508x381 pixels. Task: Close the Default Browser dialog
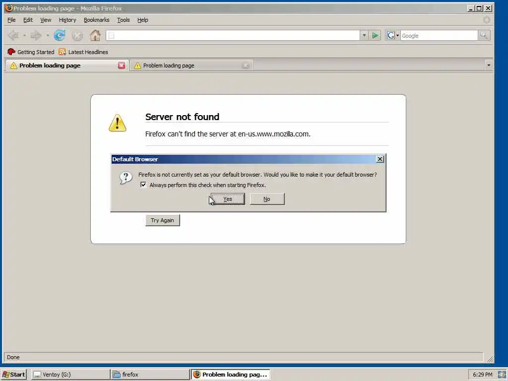[380, 159]
